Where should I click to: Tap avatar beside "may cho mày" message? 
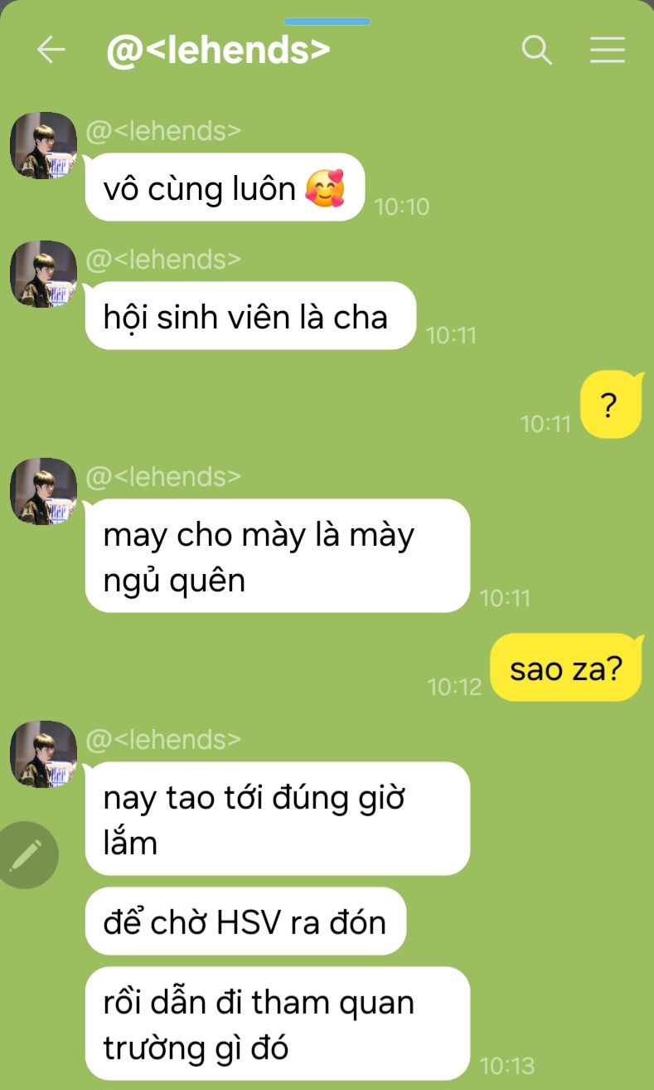(43, 491)
